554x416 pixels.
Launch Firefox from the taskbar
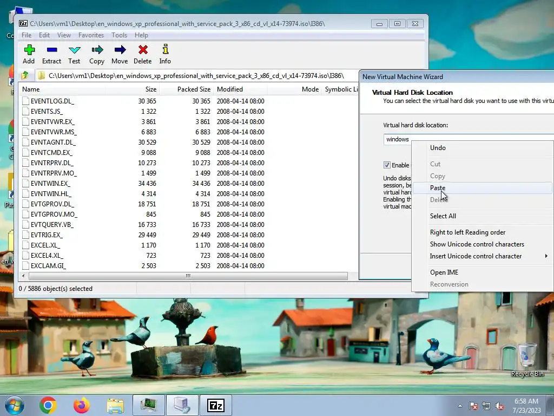[x=82, y=405]
